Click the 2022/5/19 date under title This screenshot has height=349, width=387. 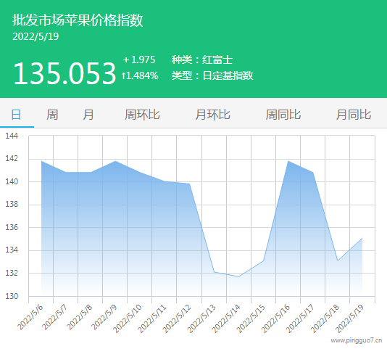click(36, 36)
